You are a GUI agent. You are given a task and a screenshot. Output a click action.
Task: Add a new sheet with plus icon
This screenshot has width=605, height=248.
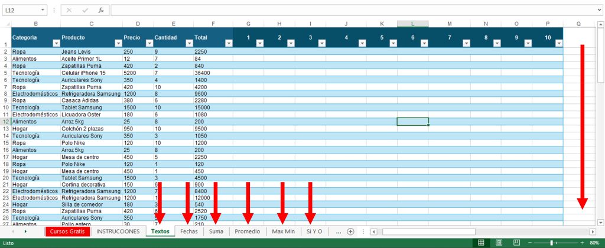tap(350, 232)
